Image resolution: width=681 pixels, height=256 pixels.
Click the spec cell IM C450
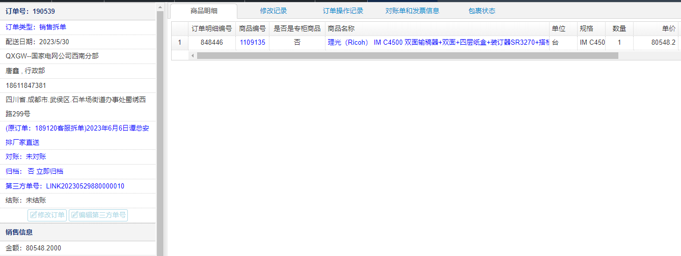[591, 43]
